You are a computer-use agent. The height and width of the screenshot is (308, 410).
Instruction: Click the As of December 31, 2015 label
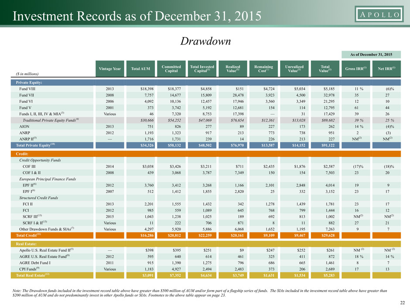click(371, 55)
